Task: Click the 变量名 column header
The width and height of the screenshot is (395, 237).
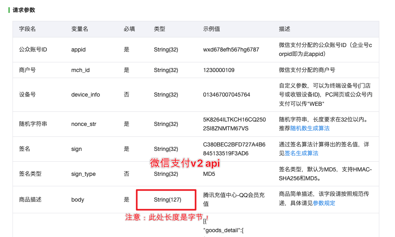Action: coord(80,29)
